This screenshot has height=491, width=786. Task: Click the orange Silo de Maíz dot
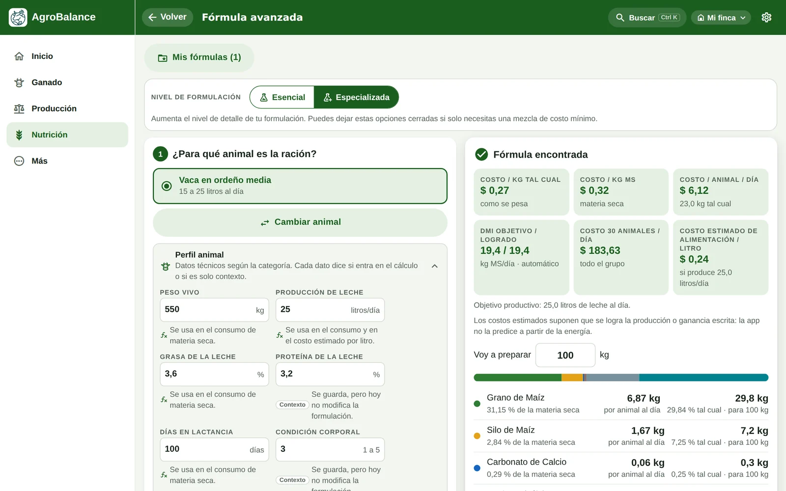477,436
